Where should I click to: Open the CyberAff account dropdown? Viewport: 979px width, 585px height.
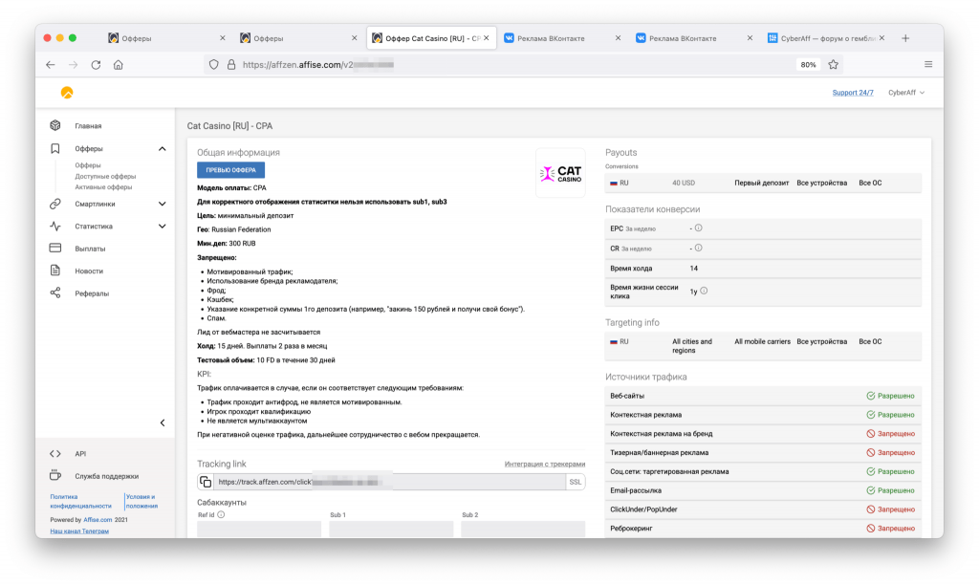[906, 93]
